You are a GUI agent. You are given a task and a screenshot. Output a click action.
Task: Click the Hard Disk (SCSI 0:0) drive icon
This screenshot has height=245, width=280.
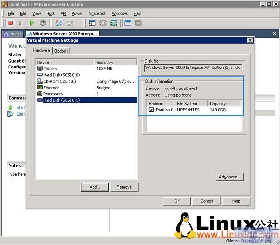click(x=40, y=75)
